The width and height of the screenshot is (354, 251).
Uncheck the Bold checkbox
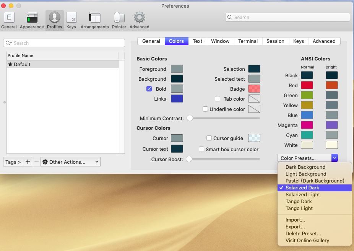pyautogui.click(x=149, y=89)
